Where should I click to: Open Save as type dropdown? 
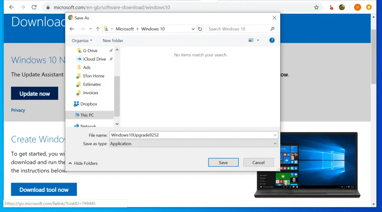194,144
